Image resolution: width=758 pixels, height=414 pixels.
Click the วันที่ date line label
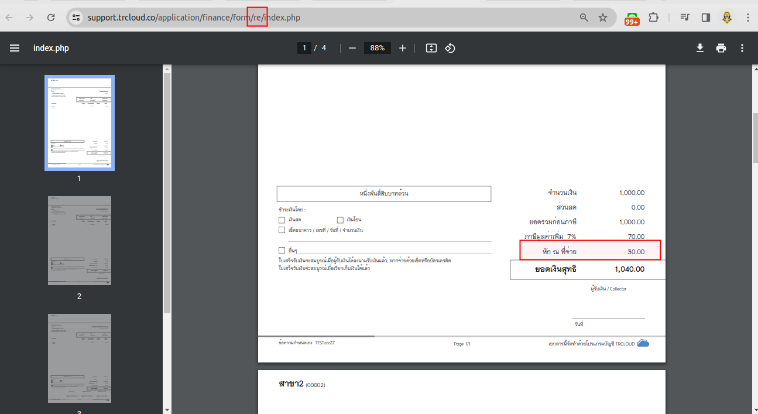coord(578,324)
